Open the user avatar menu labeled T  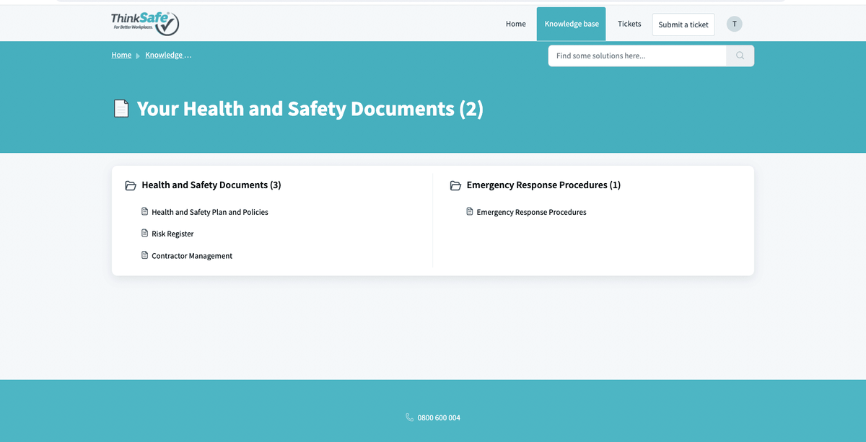click(734, 23)
